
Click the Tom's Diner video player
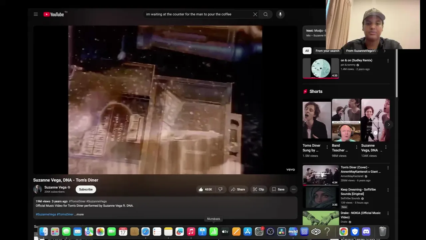165,100
